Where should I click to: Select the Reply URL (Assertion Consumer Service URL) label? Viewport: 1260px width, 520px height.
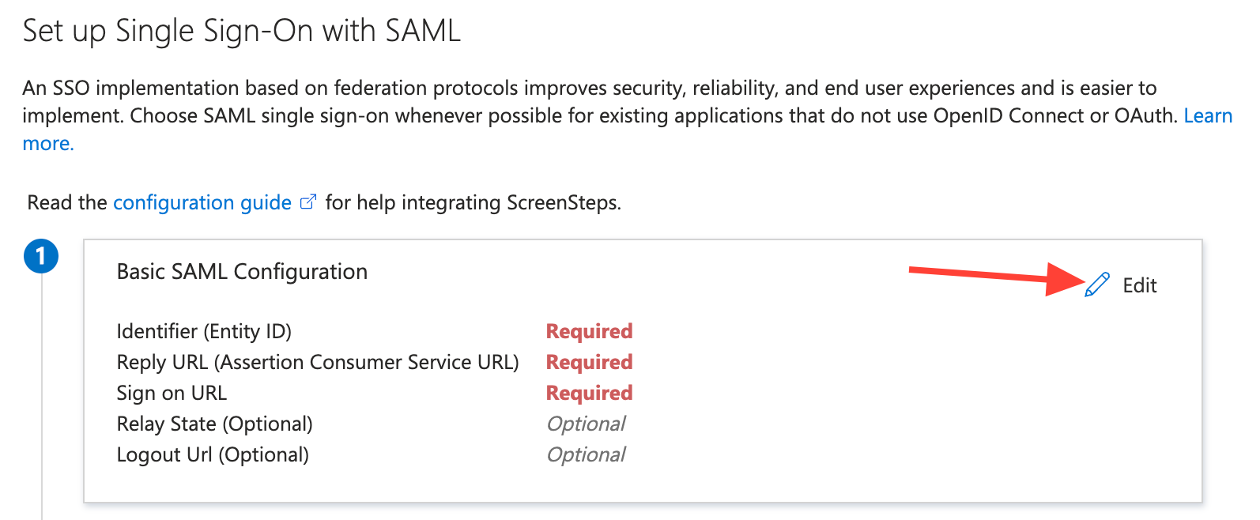[x=318, y=362]
